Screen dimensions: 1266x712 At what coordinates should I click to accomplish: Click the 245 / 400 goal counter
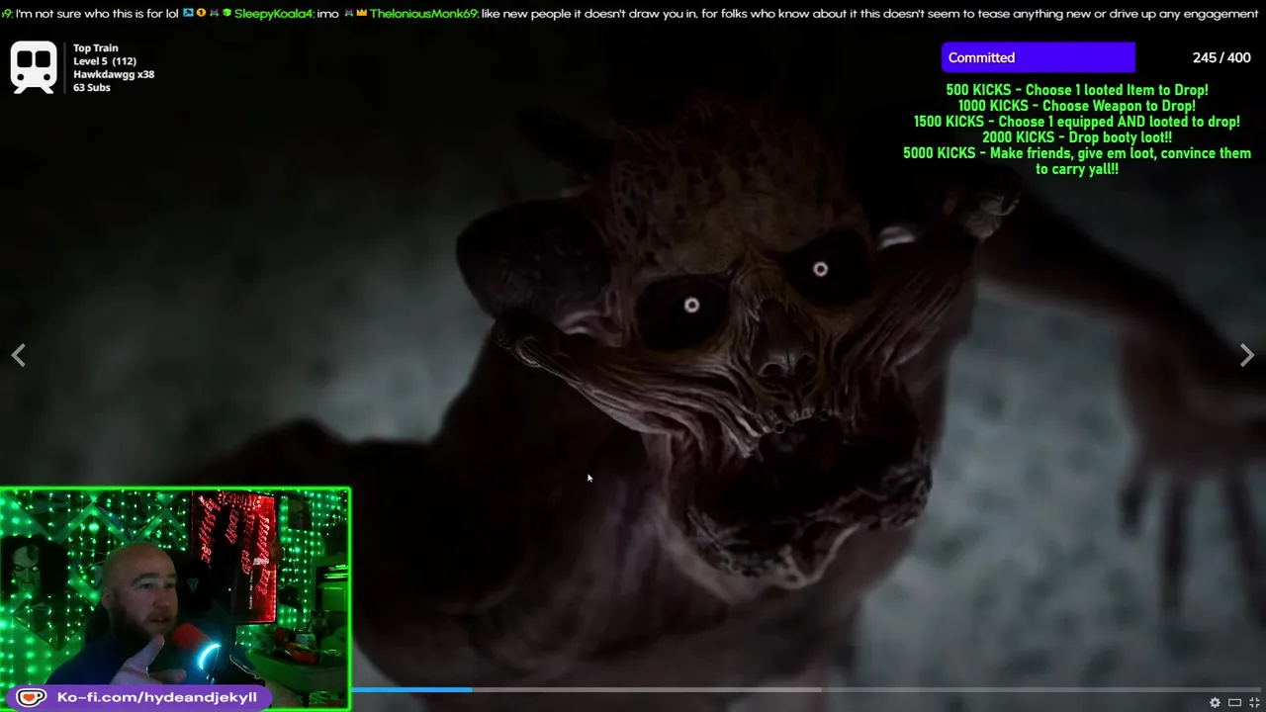(1221, 57)
